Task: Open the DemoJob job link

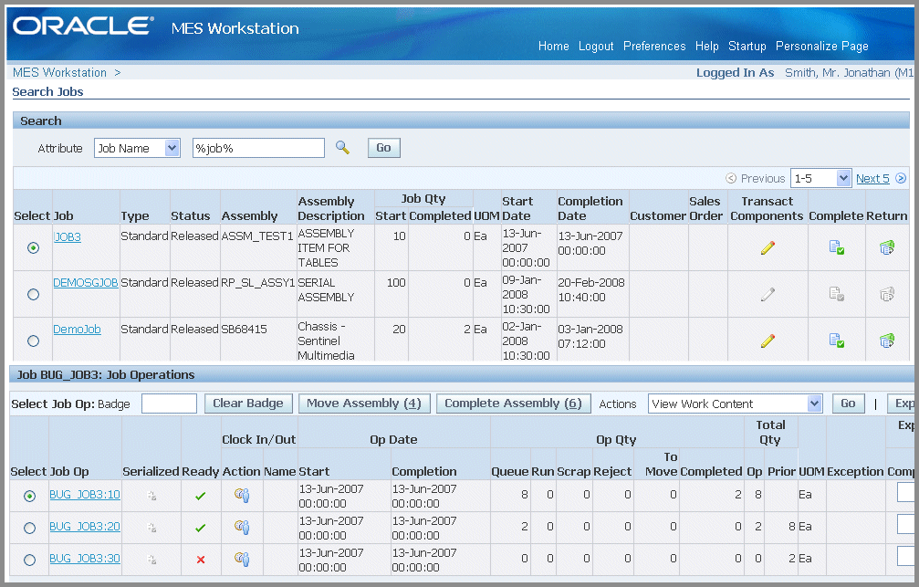Action: [x=77, y=329]
